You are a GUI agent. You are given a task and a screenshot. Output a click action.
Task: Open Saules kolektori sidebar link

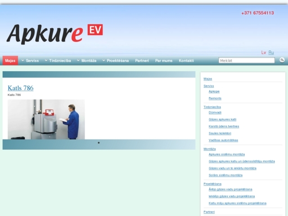220,133
